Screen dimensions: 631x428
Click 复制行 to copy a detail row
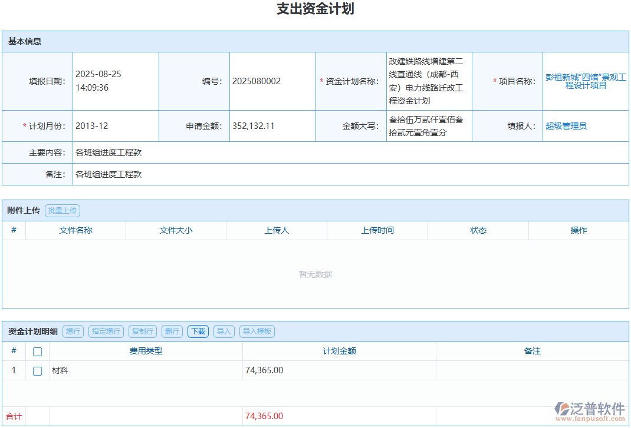142,331
